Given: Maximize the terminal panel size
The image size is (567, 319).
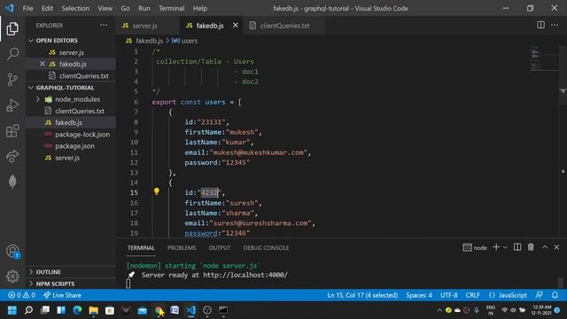Looking at the screenshot, I should 545,247.
